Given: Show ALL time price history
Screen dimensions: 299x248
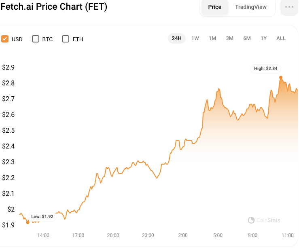Looking at the screenshot, I should point(281,38).
